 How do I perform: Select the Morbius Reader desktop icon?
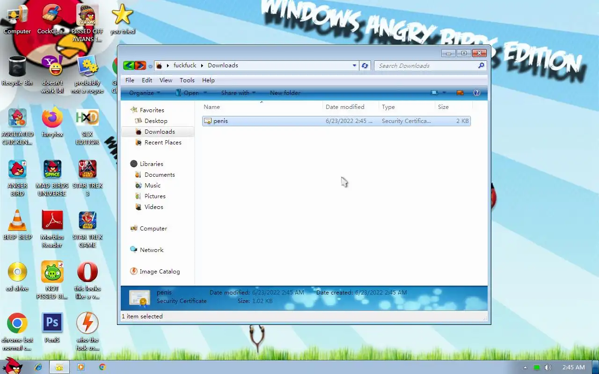pyautogui.click(x=52, y=229)
